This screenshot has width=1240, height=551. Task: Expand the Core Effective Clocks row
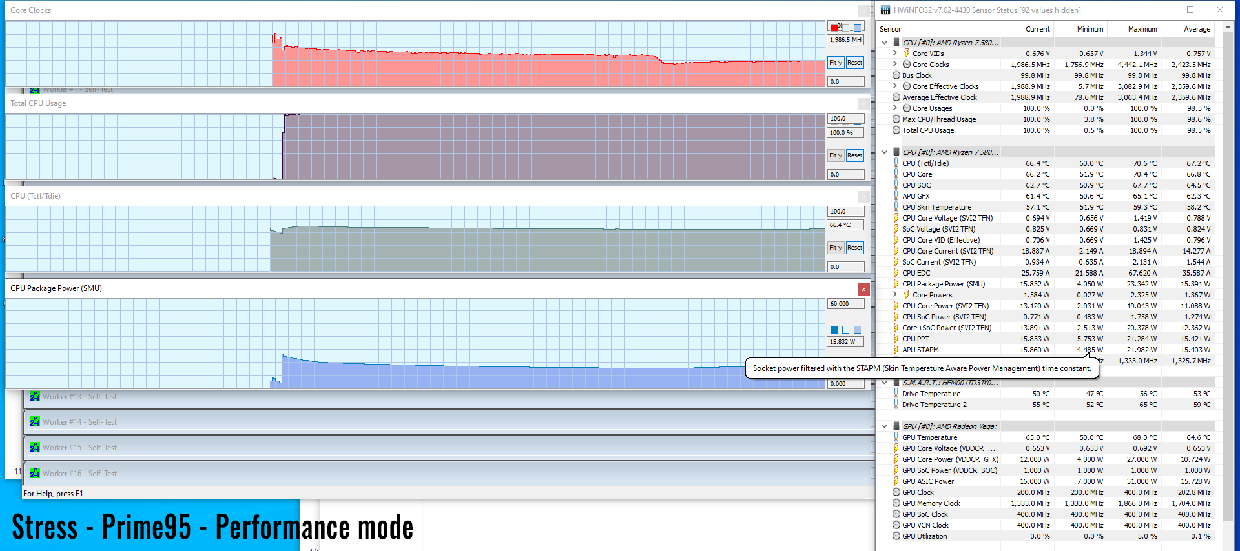895,86
